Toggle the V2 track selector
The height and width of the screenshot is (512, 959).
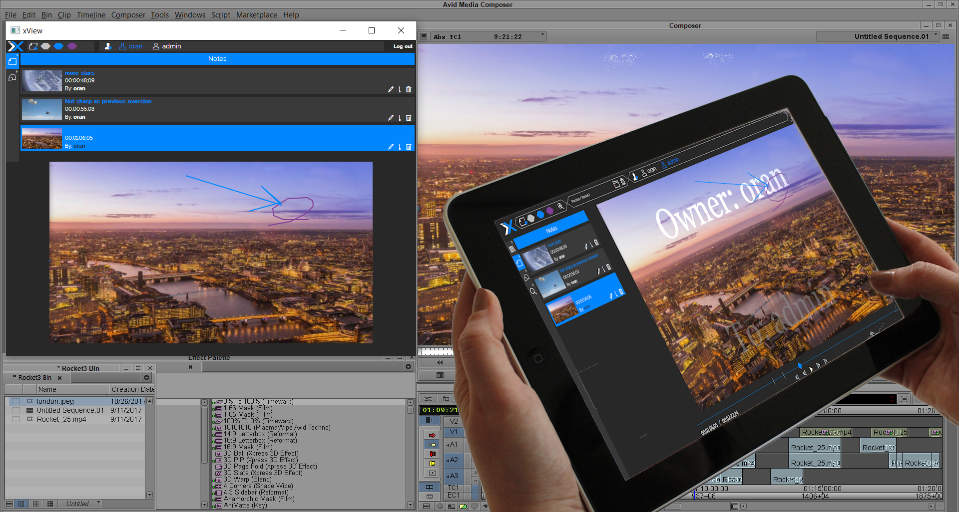point(454,421)
